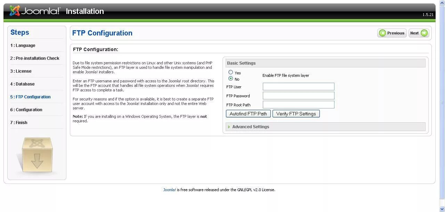Click the Steps heading
Viewport: 445px width, 212px height.
pos(20,32)
